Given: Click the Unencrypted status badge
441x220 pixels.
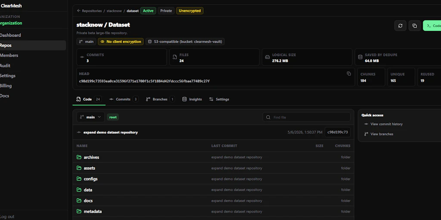Looking at the screenshot, I should [190, 11].
